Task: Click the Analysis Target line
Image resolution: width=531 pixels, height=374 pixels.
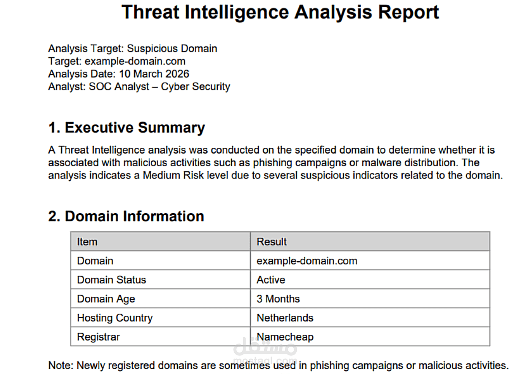Action: click(133, 49)
